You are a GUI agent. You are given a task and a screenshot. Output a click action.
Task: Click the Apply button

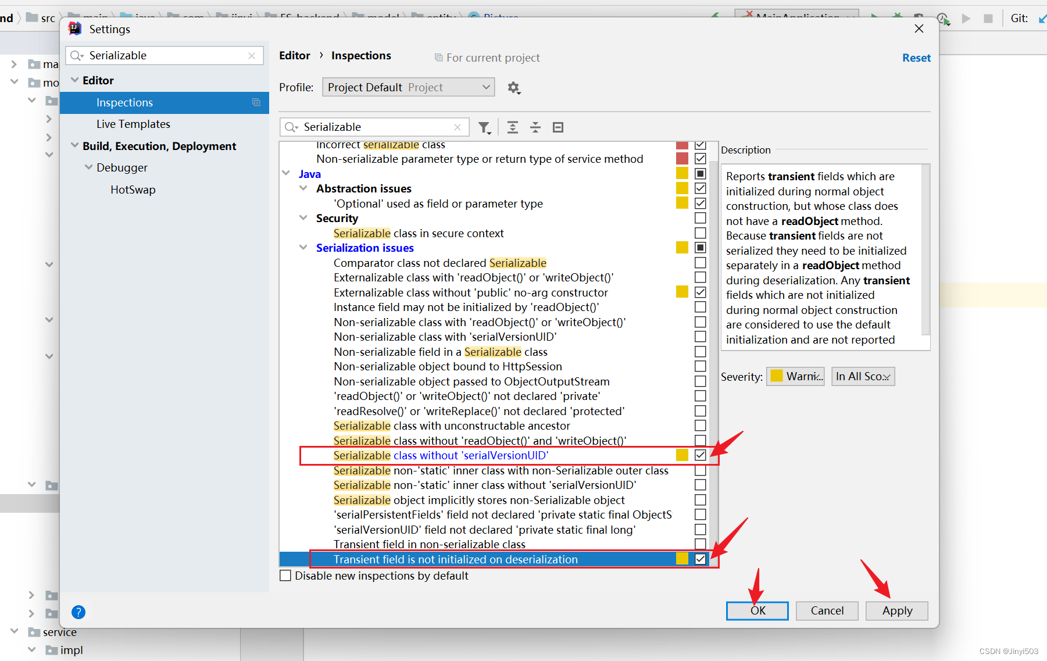point(897,611)
